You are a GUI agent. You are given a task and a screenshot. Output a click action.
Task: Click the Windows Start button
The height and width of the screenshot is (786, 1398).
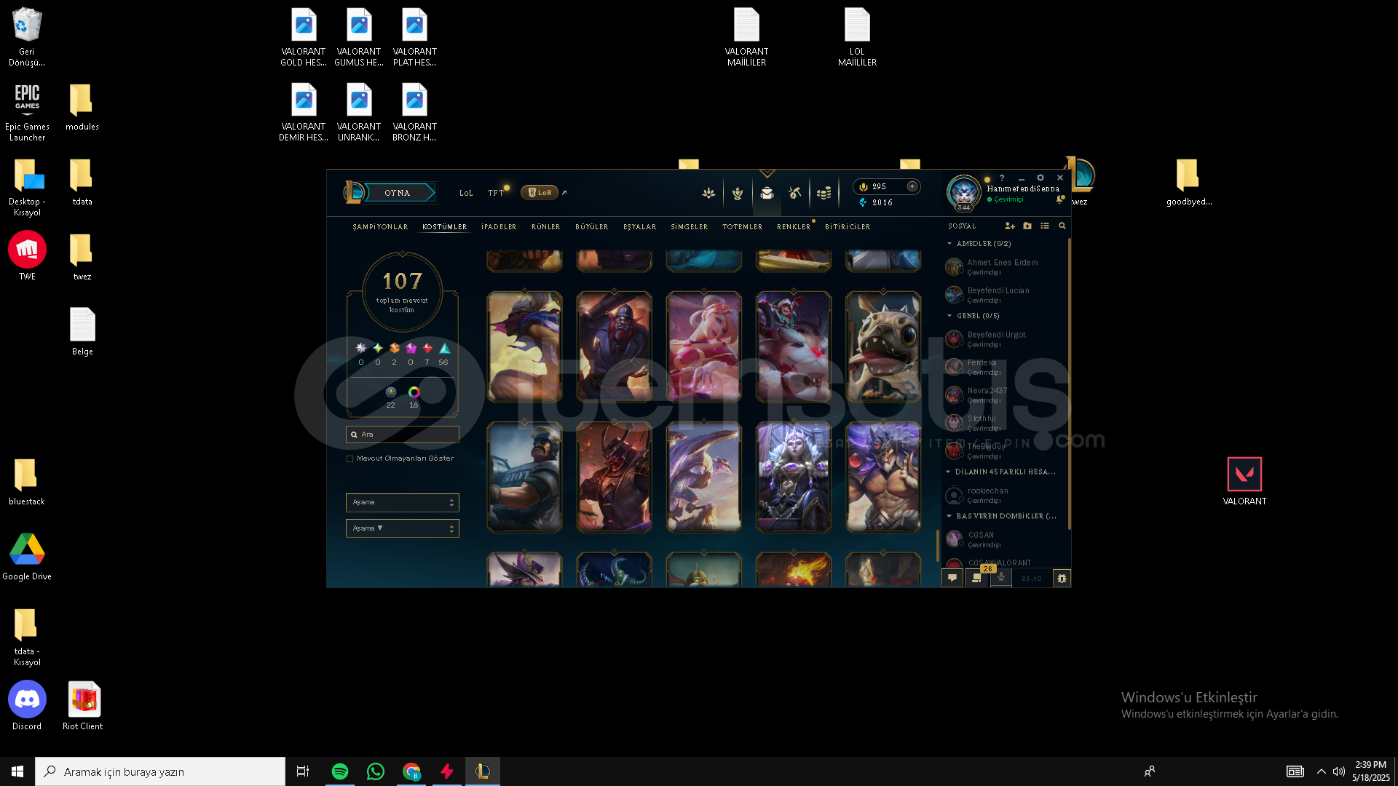point(17,771)
